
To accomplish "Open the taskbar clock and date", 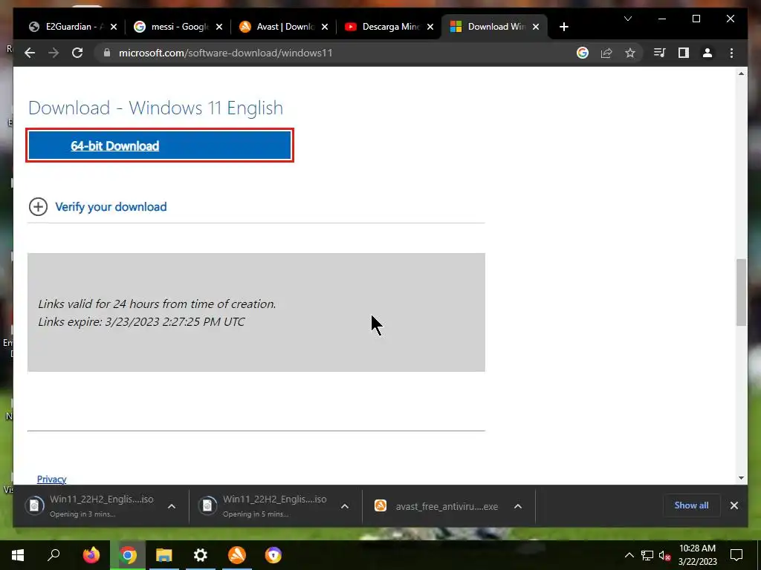I will point(697,555).
